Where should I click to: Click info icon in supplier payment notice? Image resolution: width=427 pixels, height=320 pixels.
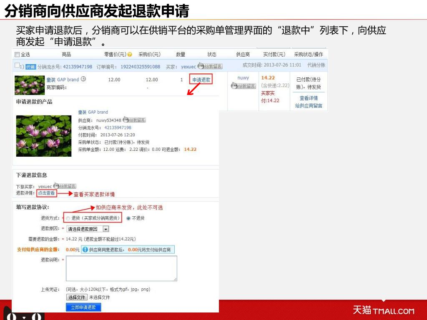(x=85, y=250)
